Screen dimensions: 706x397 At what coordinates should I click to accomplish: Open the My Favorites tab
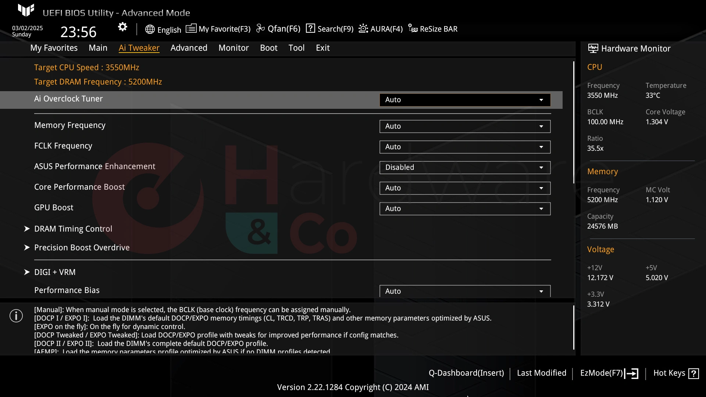tap(54, 48)
